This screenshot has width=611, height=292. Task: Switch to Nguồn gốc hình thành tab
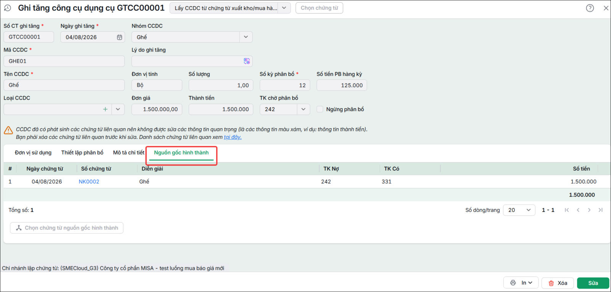(181, 153)
